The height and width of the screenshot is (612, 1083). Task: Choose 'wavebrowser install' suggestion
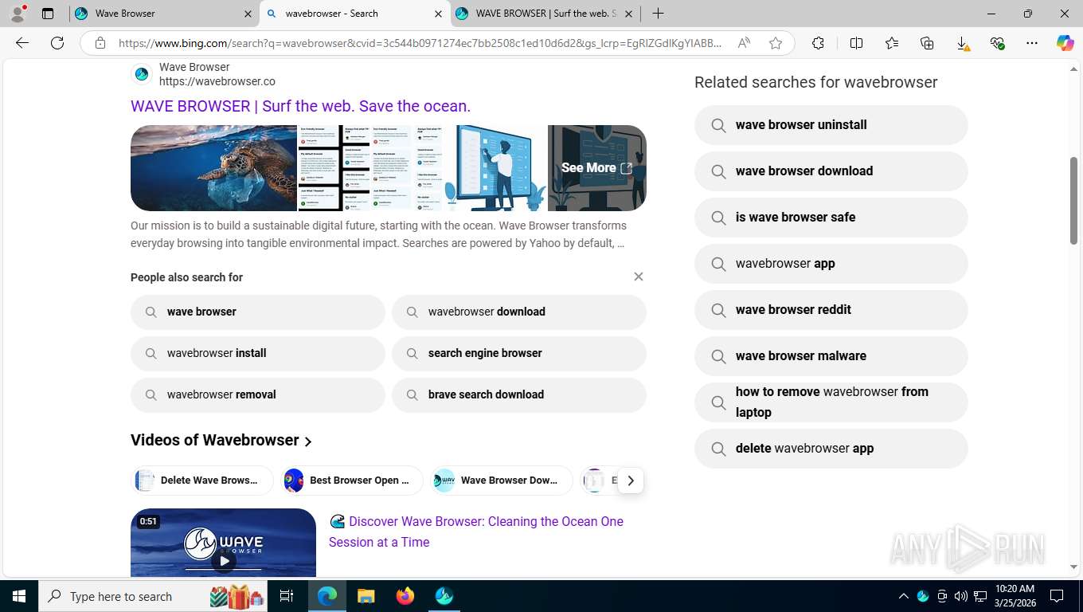tap(258, 354)
